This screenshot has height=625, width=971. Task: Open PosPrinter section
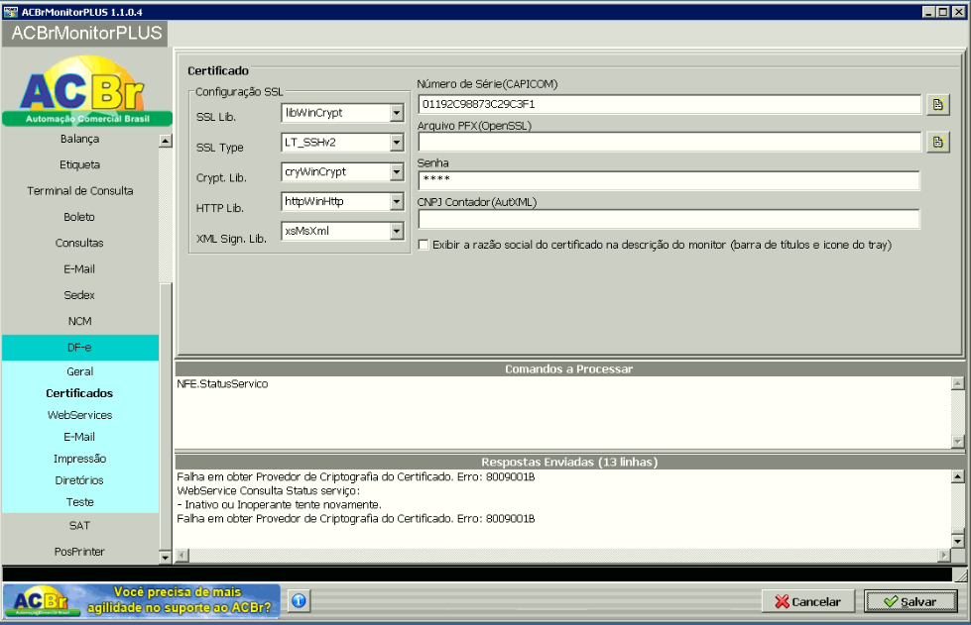[80, 552]
